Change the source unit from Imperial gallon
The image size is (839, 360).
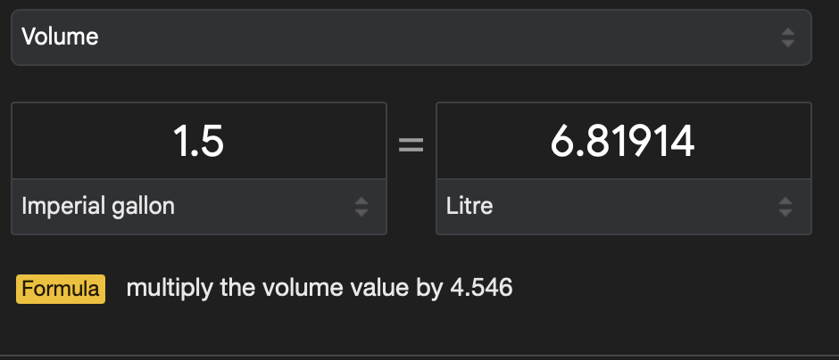point(198,208)
